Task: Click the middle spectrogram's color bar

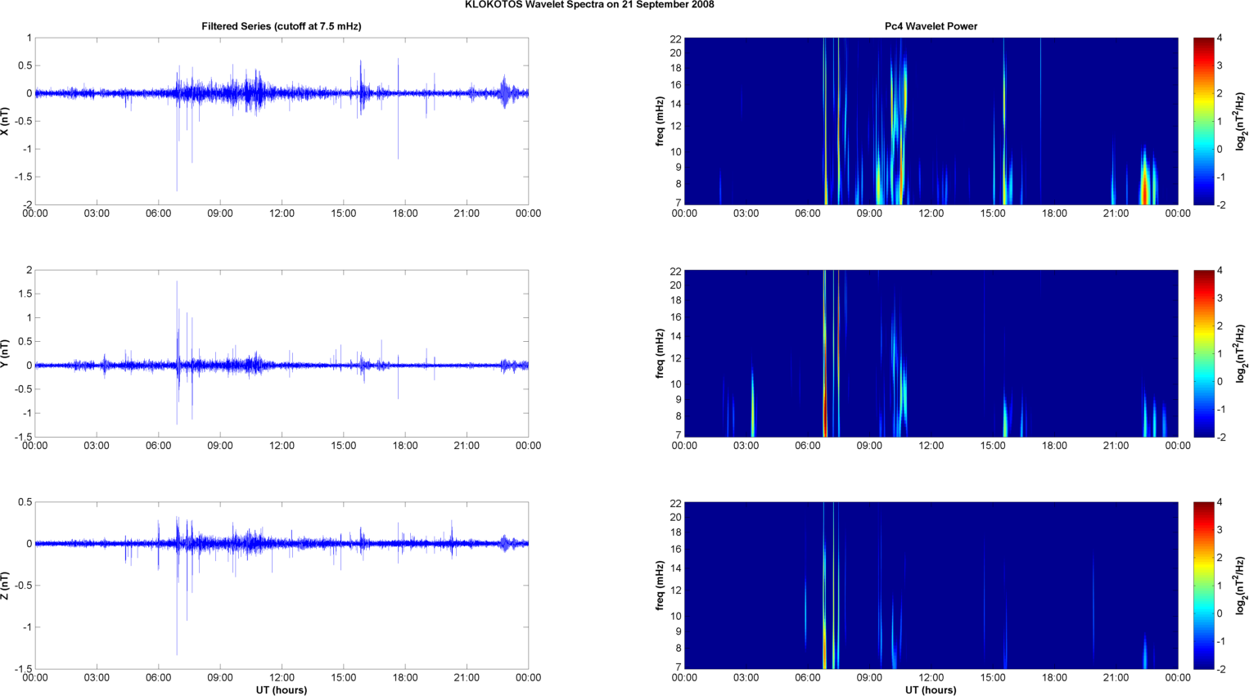Action: pyautogui.click(x=1203, y=353)
